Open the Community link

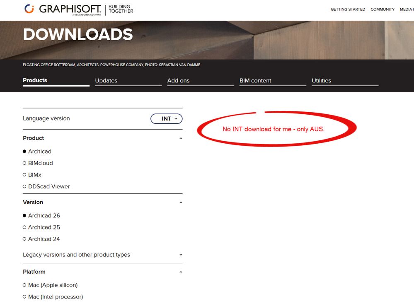383,10
